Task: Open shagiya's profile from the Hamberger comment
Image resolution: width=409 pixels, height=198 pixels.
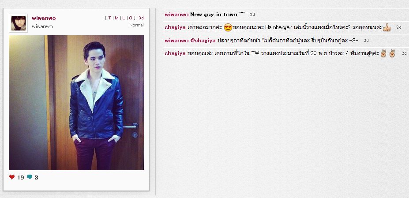Action: (x=175, y=27)
